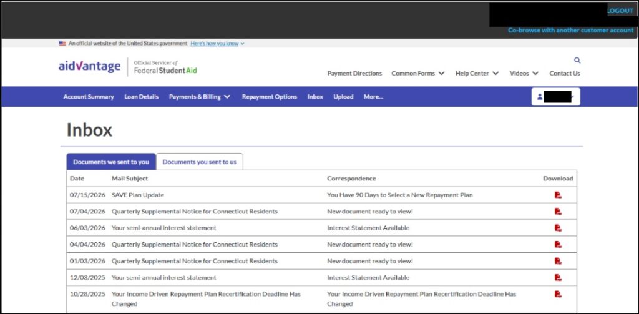Download the 07/04/2026 Connecticut notice PDF
The width and height of the screenshot is (639, 314).
tap(558, 211)
